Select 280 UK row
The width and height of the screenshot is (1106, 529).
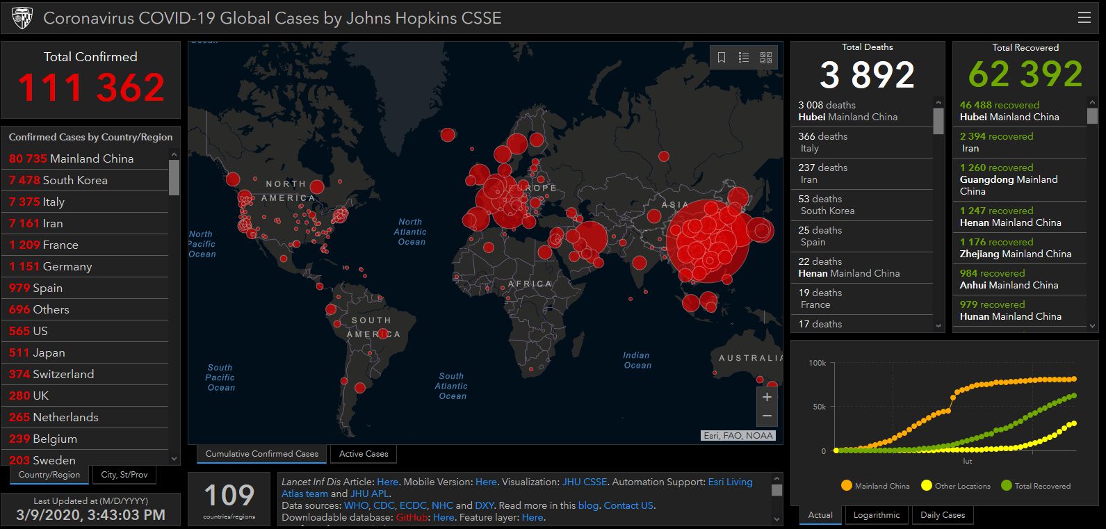click(86, 396)
